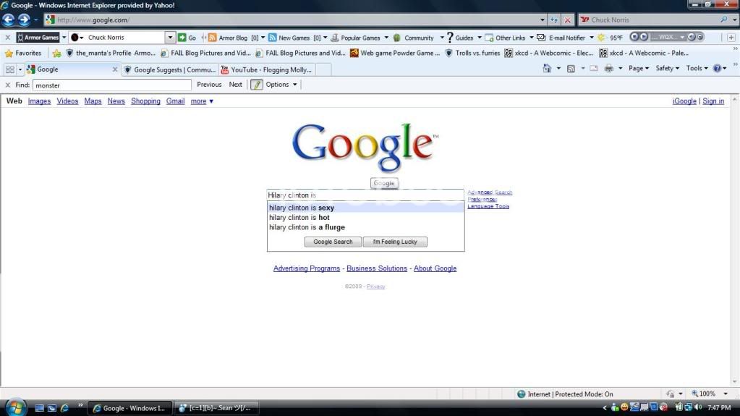Open the Help question mark icon

click(x=717, y=69)
